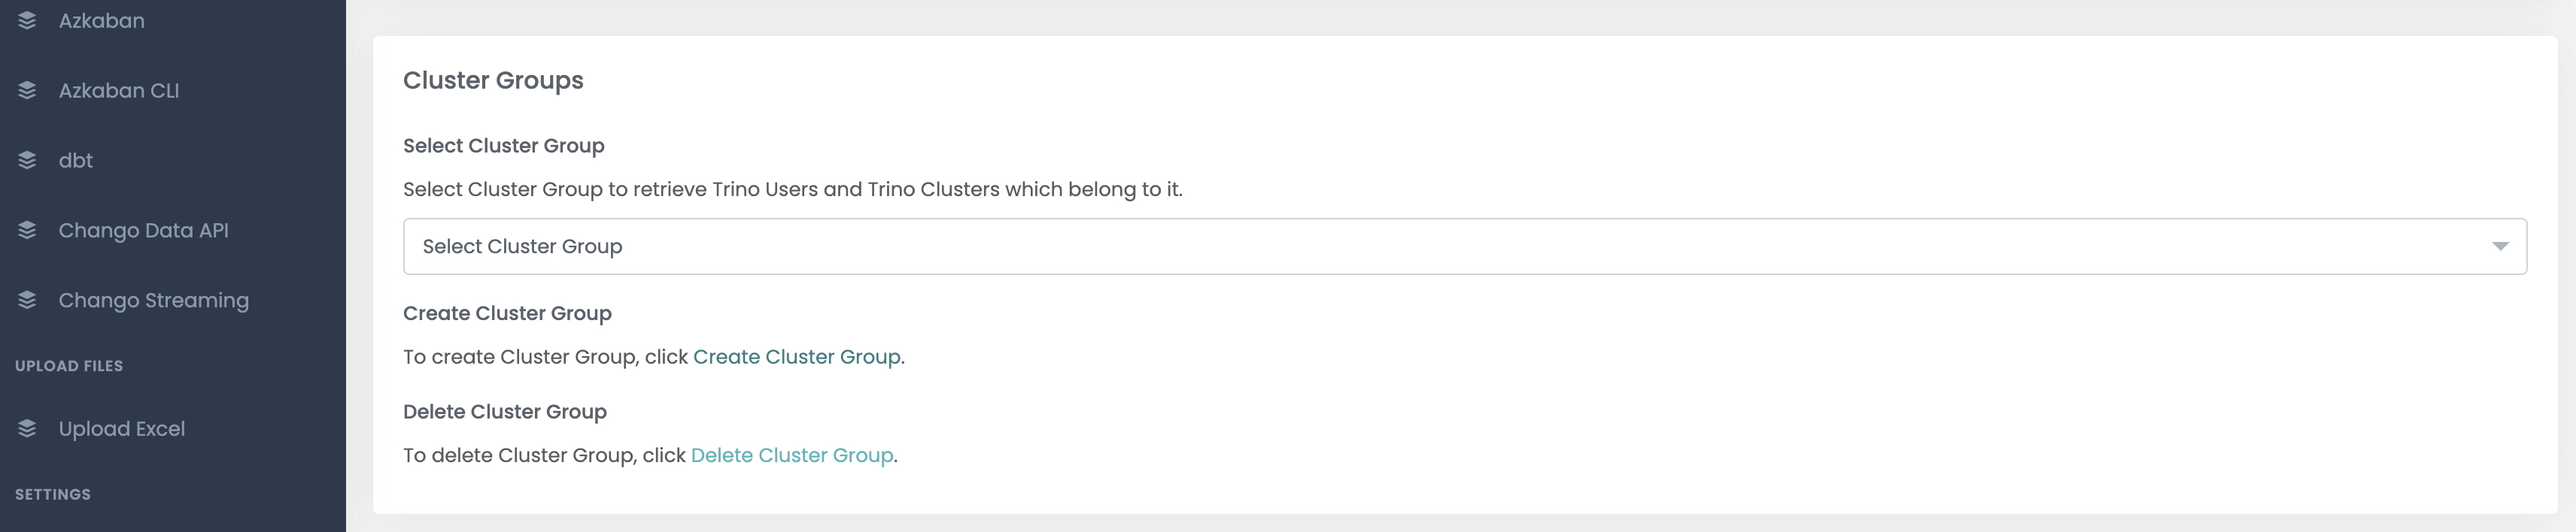Viewport: 2576px width, 532px height.
Task: Click the Cluster Groups page heading
Action: point(493,80)
